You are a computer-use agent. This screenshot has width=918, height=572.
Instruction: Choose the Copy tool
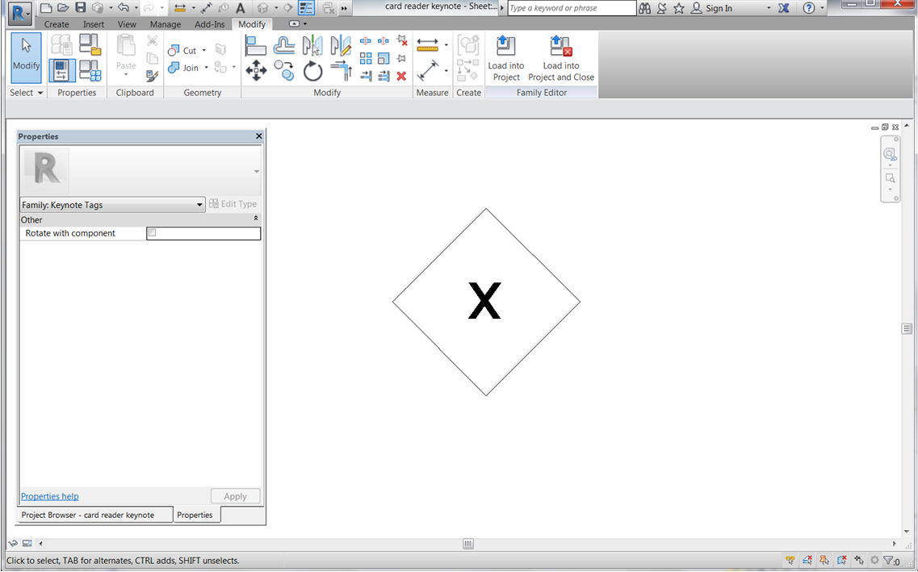(284, 71)
